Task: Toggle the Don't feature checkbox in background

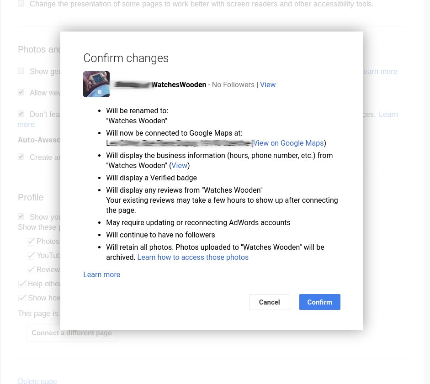Action: [21, 114]
